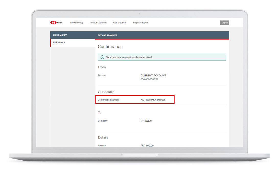Click the Confirmation heading
The width and height of the screenshot is (276, 174).
pos(110,47)
